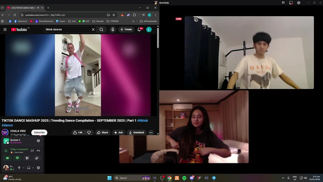Image resolution: width=323 pixels, height=182 pixels.
Task: Toggle Discord screen share button
Action: pos(17,158)
